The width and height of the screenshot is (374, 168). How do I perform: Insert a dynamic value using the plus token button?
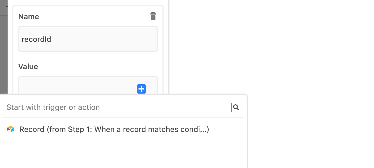pyautogui.click(x=141, y=89)
